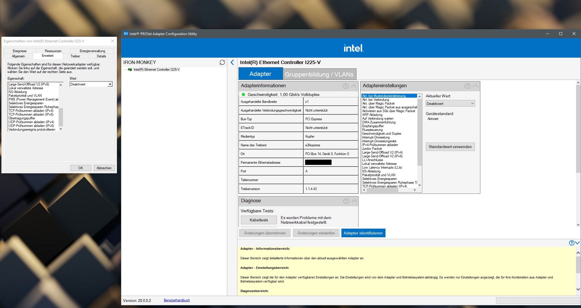Click the network card icon in the adapter tree
Image resolution: width=581 pixels, height=308 pixels.
(130, 70)
